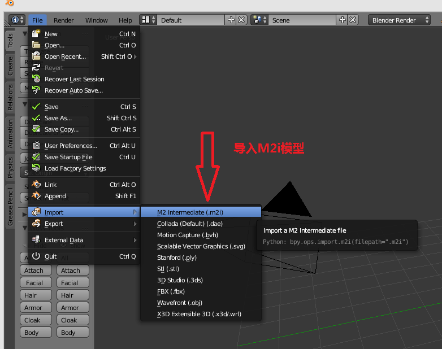
Task: Click the left Cloak button
Action: [36, 320]
